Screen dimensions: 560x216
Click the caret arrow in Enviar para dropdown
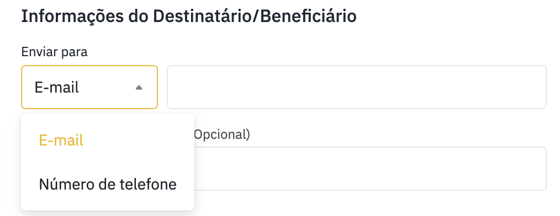tap(139, 87)
